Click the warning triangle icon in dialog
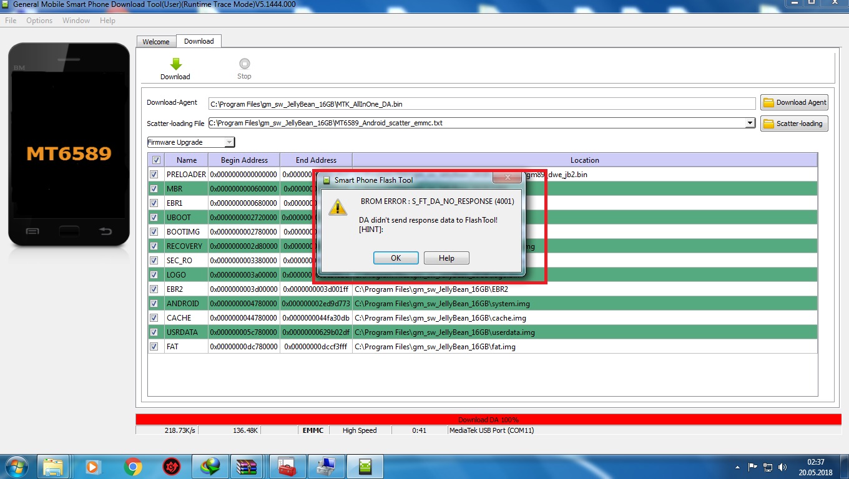Image resolution: width=849 pixels, height=479 pixels. pyautogui.click(x=338, y=207)
